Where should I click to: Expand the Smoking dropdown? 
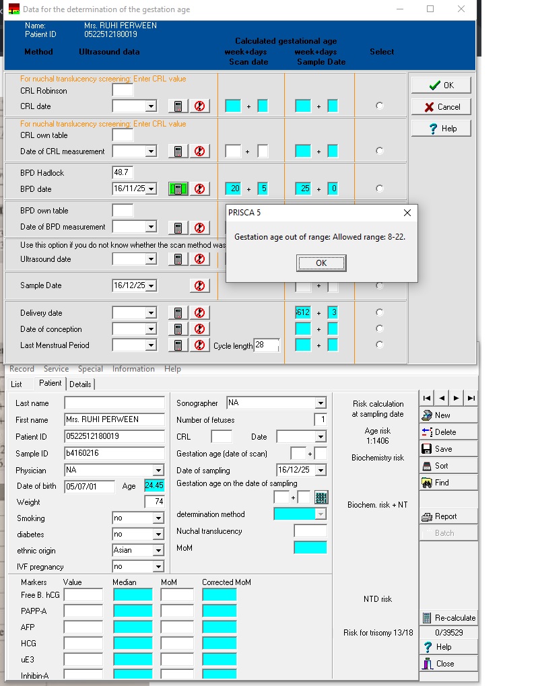[x=158, y=518]
